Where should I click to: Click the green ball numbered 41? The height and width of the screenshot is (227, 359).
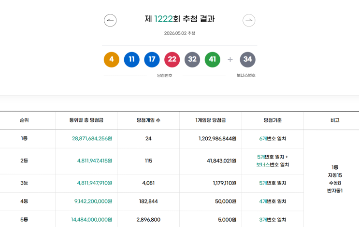click(213, 60)
